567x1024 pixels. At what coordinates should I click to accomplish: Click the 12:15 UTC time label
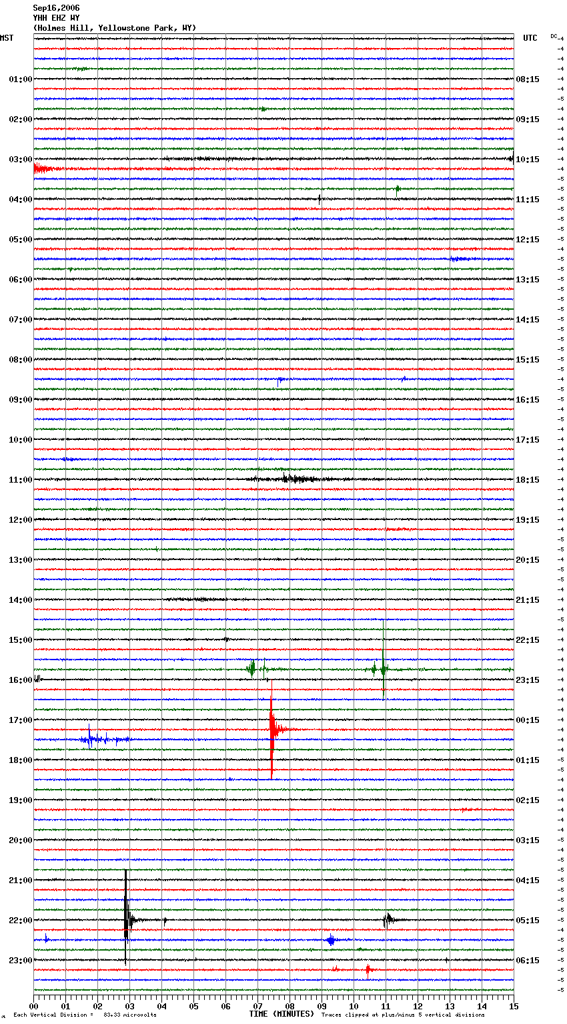pos(528,240)
